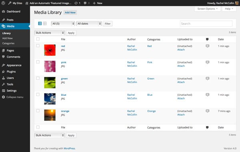Click the Add New button by the title

tap(70, 12)
